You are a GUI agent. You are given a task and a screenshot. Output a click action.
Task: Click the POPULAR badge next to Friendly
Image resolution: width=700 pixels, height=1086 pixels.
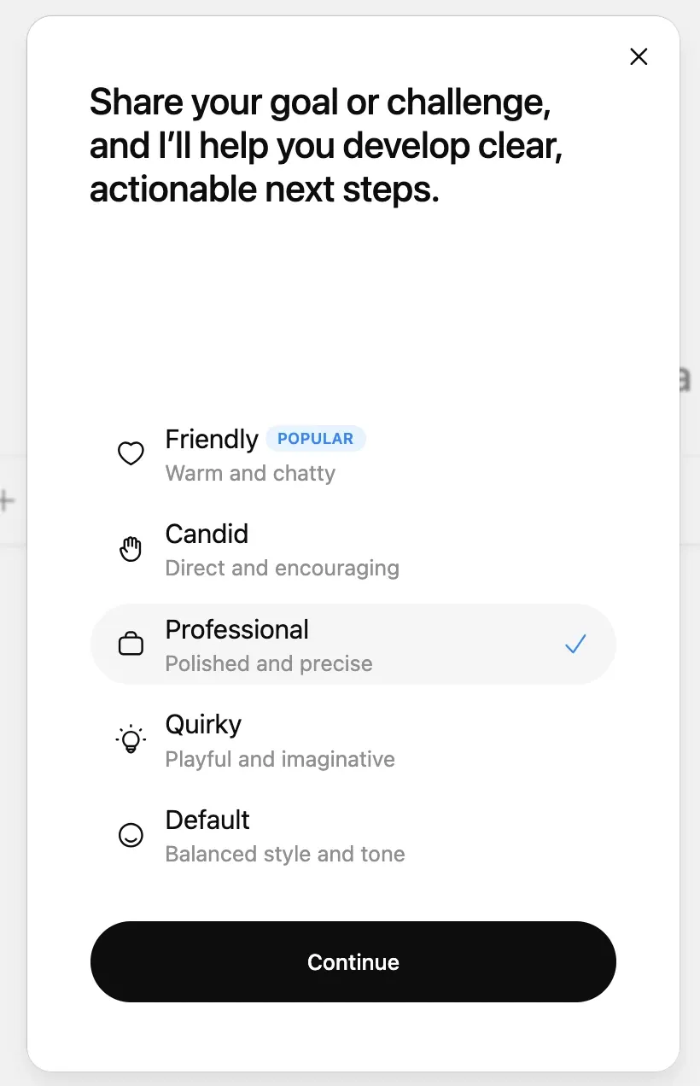[315, 439]
